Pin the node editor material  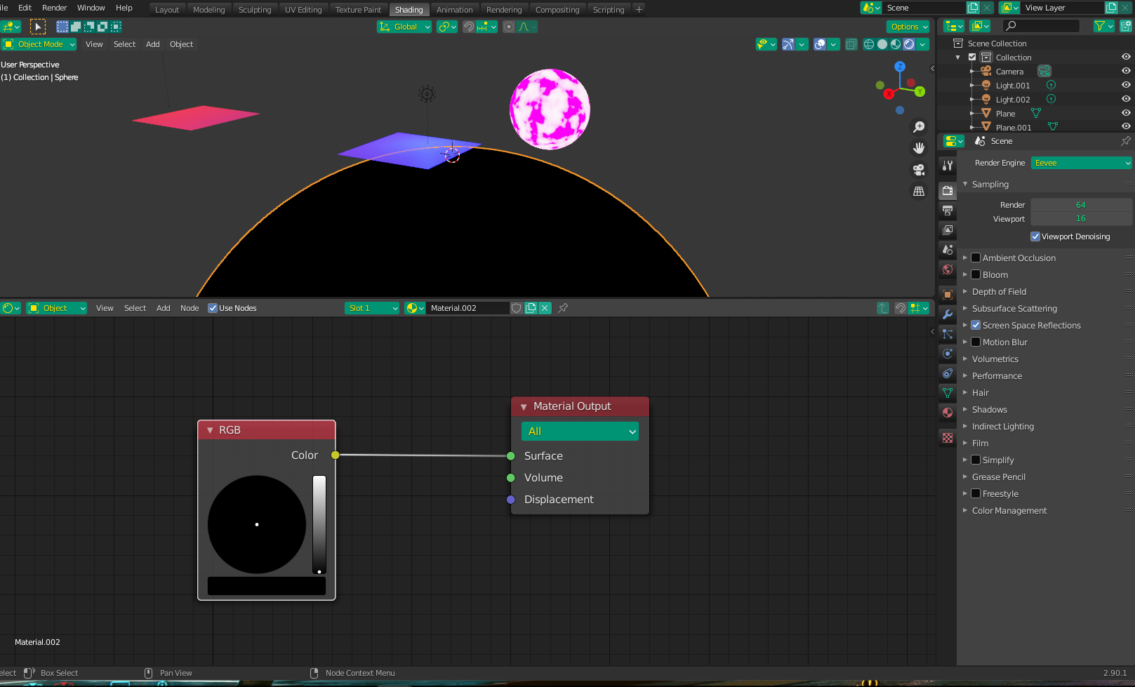pyautogui.click(x=563, y=308)
